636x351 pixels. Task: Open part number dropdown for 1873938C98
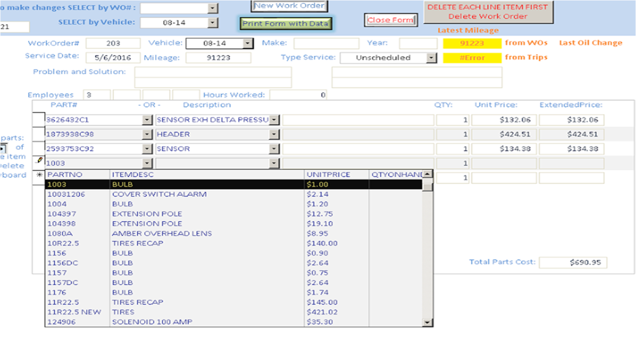pyautogui.click(x=147, y=134)
